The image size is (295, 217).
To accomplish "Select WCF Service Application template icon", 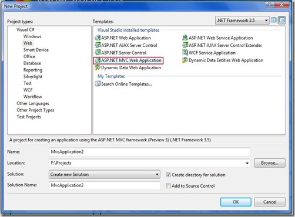I will click(x=185, y=53).
